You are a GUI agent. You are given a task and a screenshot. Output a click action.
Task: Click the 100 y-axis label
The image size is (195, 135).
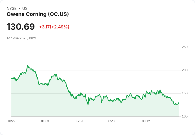185,116
